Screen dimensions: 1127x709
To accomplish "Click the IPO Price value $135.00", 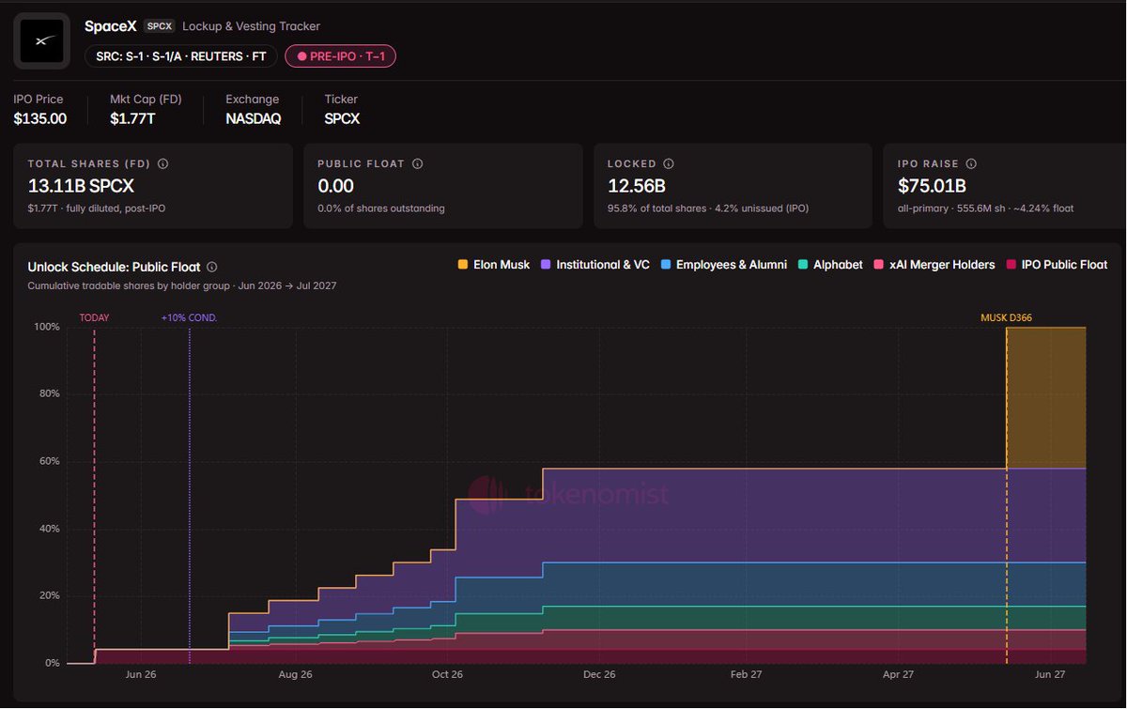I will point(39,118).
